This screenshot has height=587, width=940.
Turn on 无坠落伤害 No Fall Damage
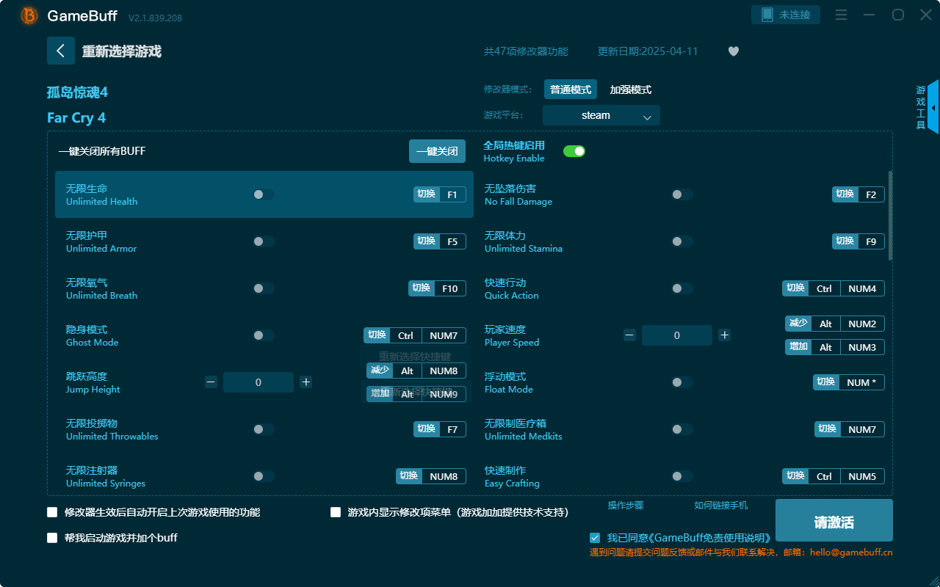tap(681, 194)
